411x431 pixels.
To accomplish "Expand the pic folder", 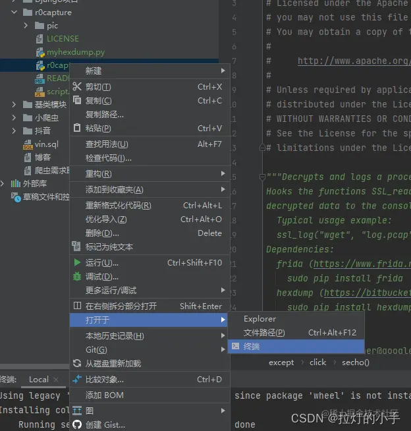I will coord(26,26).
